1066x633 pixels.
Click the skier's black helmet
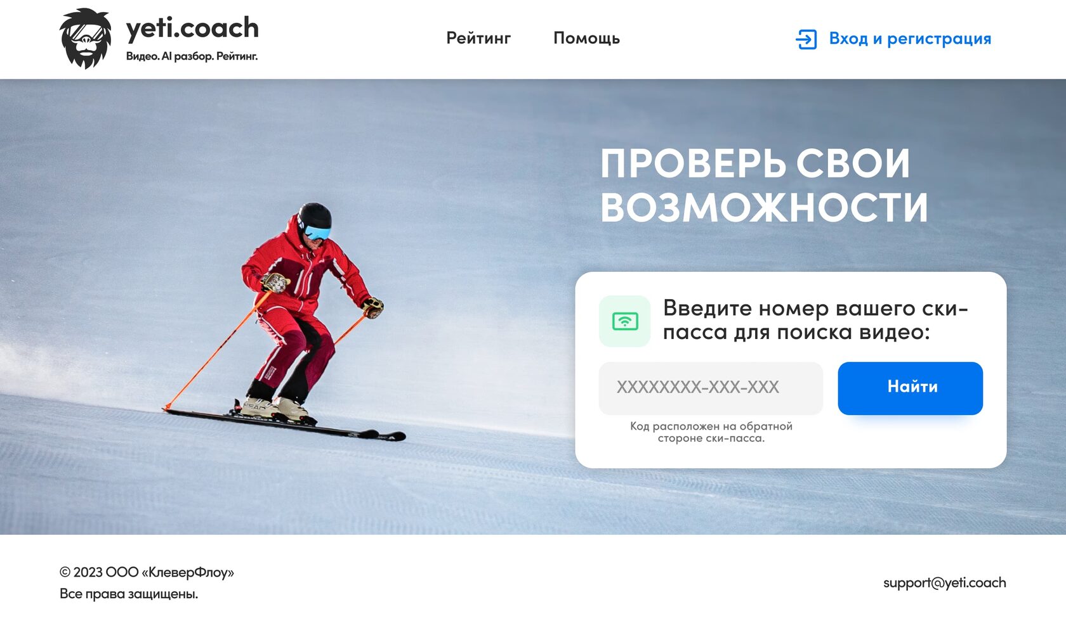[x=315, y=216]
